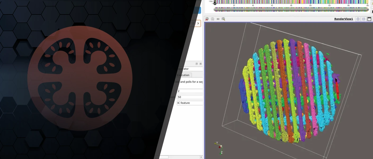Click the colormap node strip below histogram
373x159 pixels.
[x=291, y=9]
